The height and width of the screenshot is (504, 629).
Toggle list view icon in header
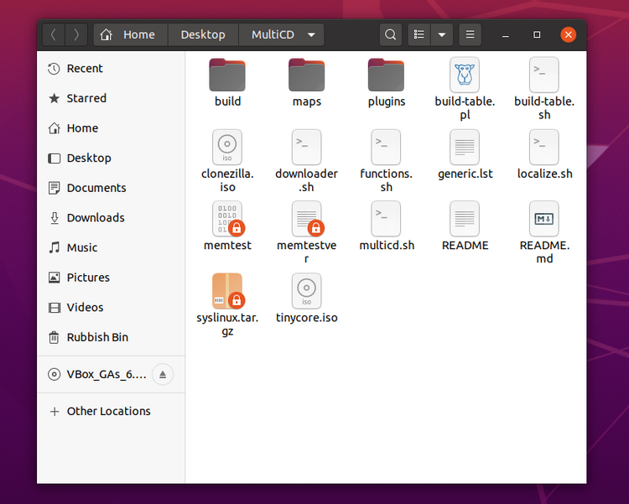[x=419, y=34]
